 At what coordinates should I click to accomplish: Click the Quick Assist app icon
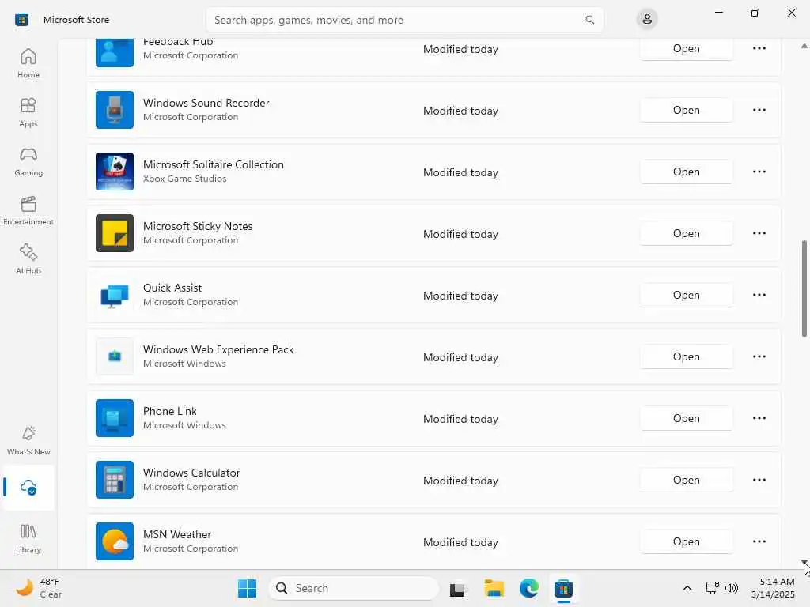point(114,295)
